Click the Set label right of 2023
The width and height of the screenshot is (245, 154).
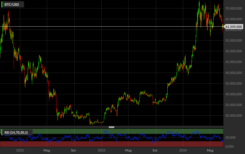(x=155, y=150)
